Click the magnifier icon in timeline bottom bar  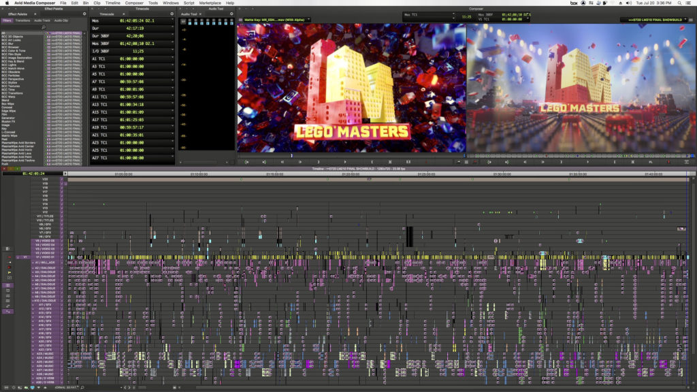(x=82, y=387)
